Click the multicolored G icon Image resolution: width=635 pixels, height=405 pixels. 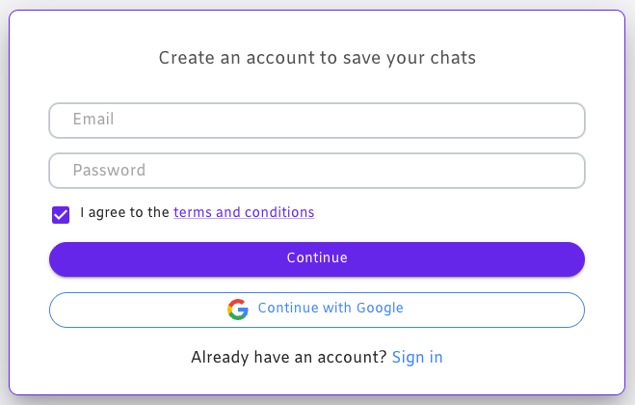[237, 310]
